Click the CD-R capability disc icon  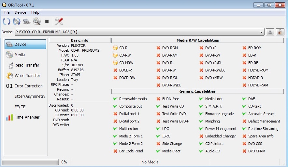pyautogui.click(x=115, y=48)
